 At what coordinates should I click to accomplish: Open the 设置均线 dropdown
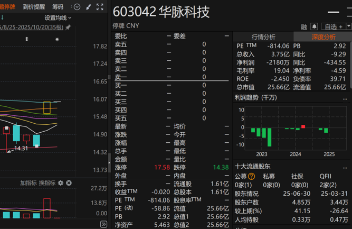pyautogui.click(x=58, y=17)
